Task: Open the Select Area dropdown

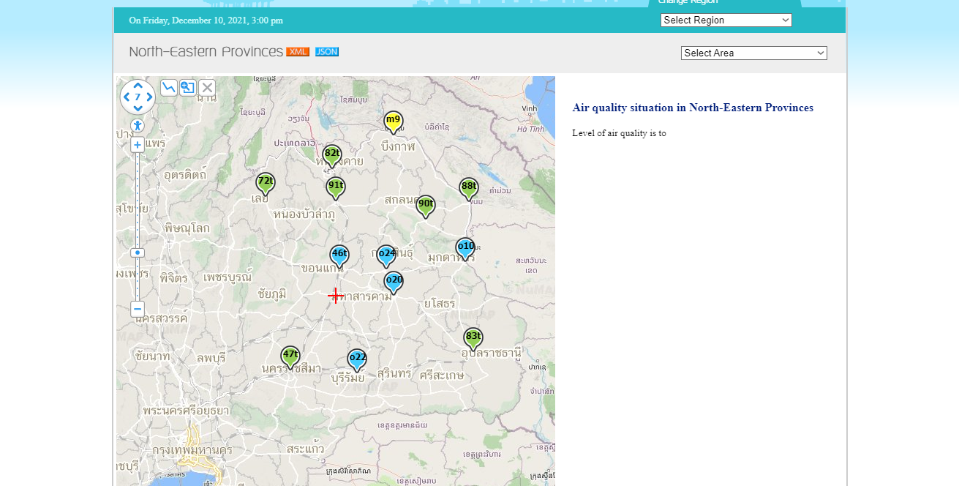Action: coord(754,53)
